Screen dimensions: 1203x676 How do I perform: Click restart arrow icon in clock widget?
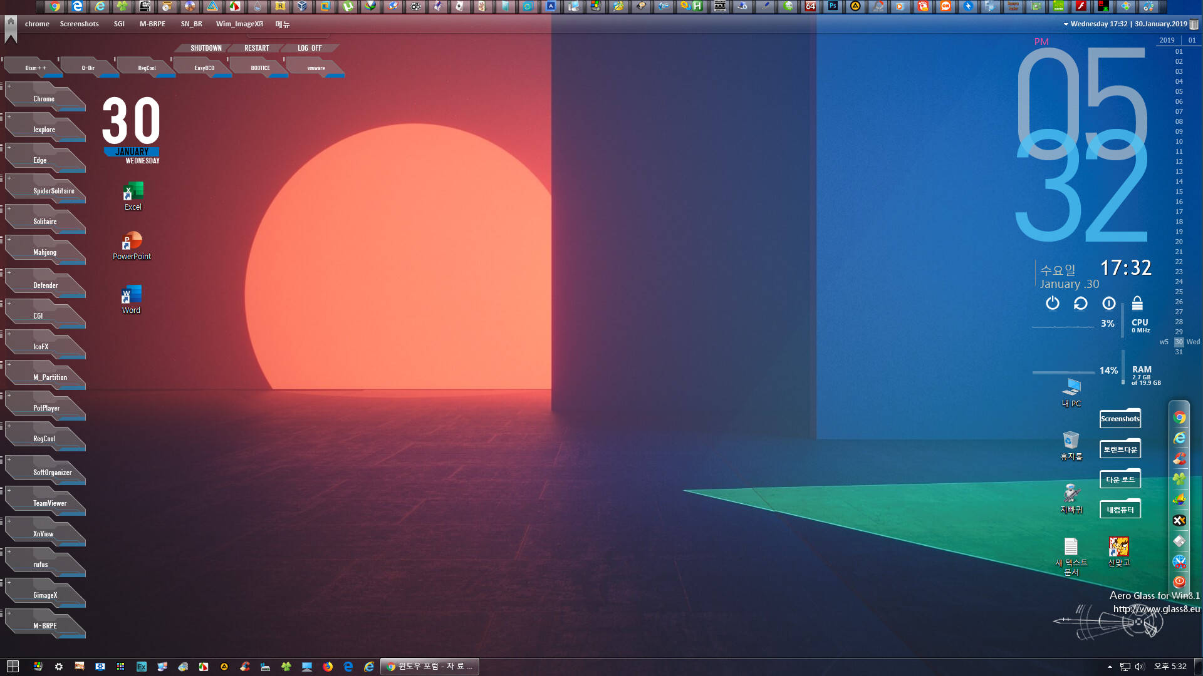click(1081, 304)
